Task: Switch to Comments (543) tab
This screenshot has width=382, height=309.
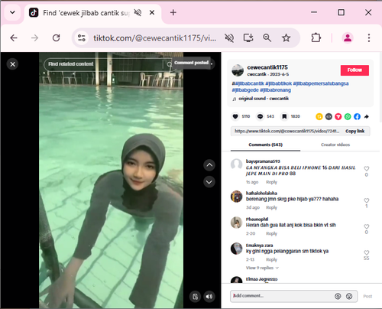Action: click(266, 145)
